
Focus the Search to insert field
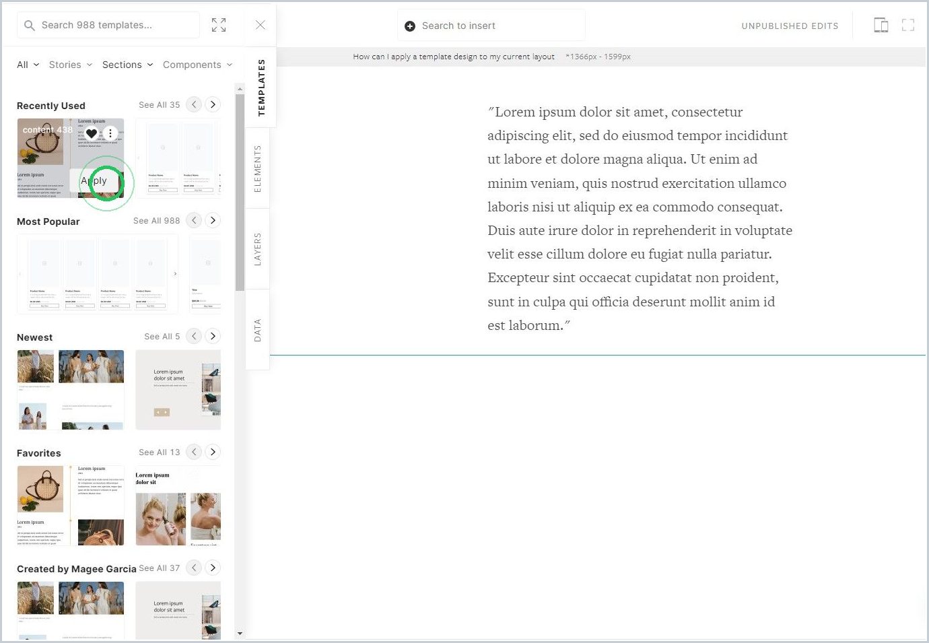pyautogui.click(x=491, y=26)
